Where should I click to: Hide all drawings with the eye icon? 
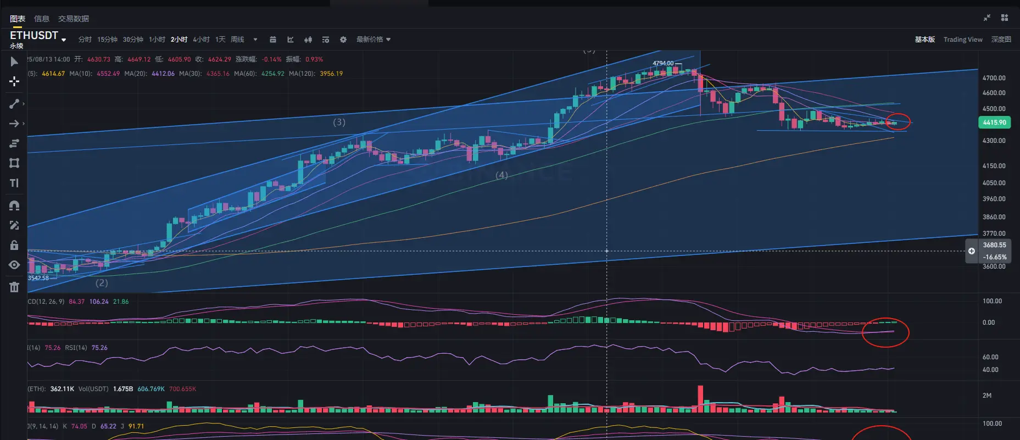[x=14, y=265]
